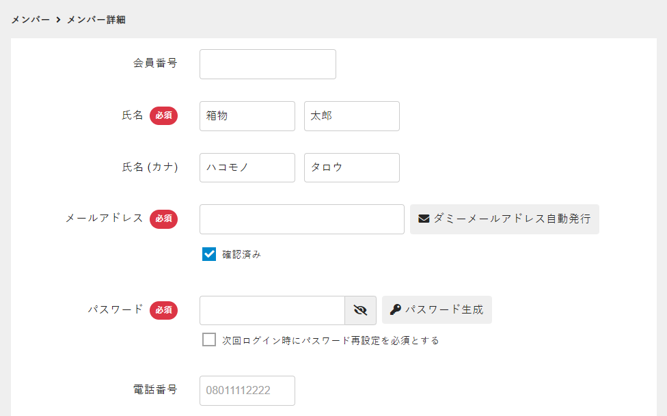The height and width of the screenshot is (416, 667).
Task: Select the kana field containing タロウ
Action: 351,168
